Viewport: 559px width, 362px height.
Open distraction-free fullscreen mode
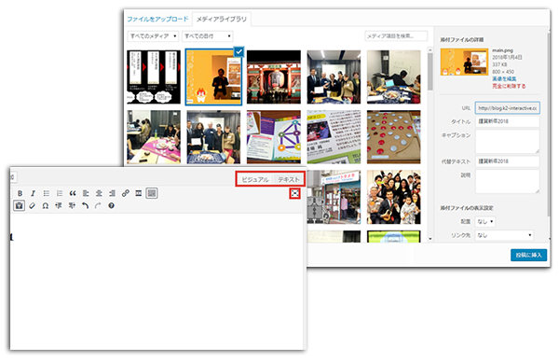point(294,193)
